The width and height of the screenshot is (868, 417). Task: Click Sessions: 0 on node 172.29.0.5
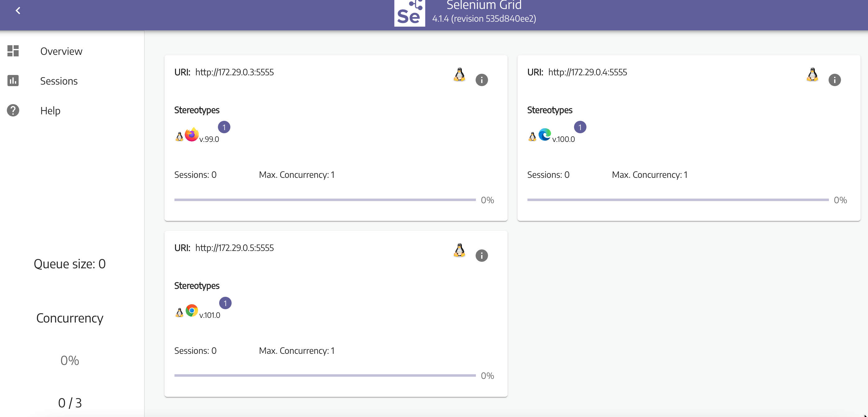point(196,351)
